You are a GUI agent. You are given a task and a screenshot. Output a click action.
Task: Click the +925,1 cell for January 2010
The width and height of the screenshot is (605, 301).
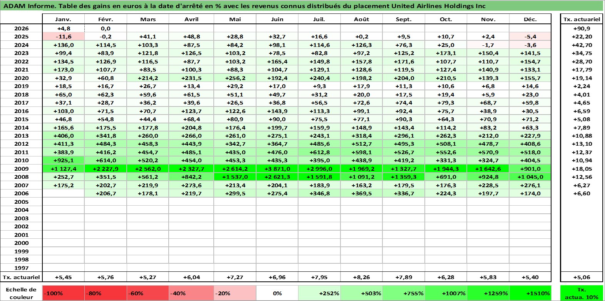pyautogui.click(x=63, y=160)
